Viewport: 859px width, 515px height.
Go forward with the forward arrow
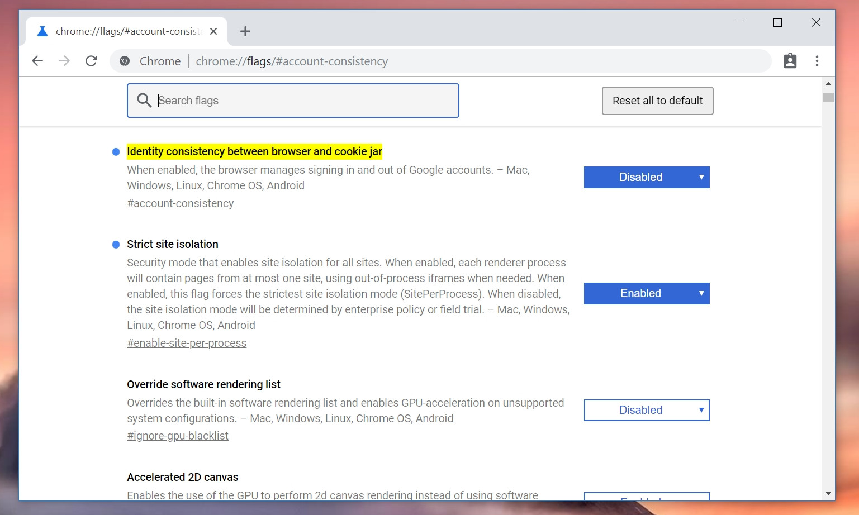[64, 61]
